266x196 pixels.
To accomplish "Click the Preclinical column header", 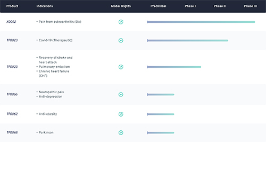I will tap(159, 6).
